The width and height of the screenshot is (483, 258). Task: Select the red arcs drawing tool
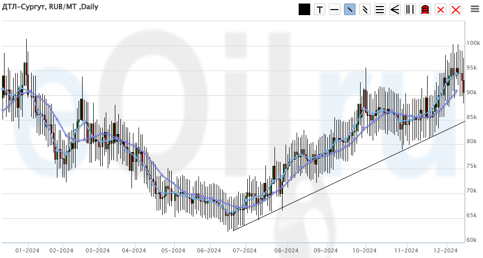(425, 10)
